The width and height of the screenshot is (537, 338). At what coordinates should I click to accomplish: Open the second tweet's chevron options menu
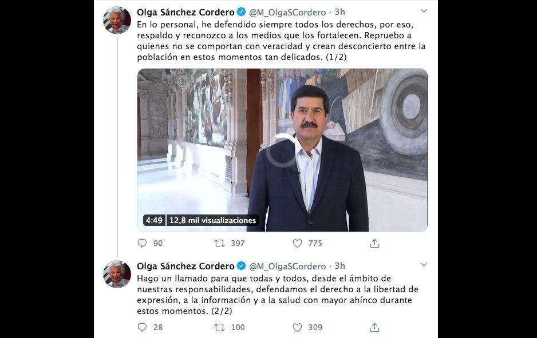(424, 265)
